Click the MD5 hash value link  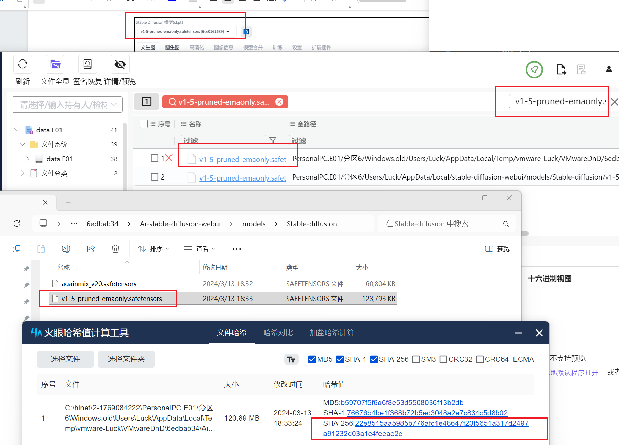tap(402, 402)
